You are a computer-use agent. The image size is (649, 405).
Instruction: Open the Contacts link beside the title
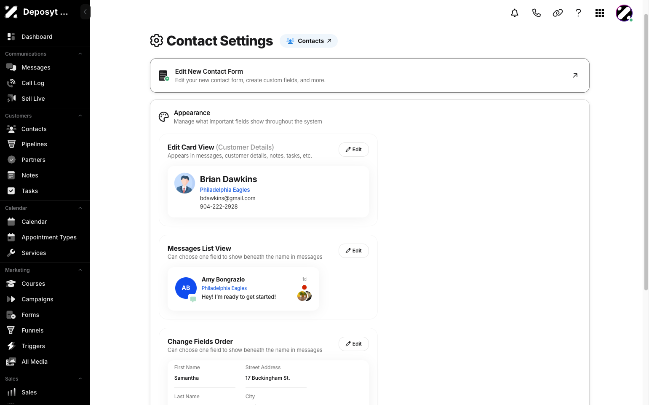click(309, 41)
